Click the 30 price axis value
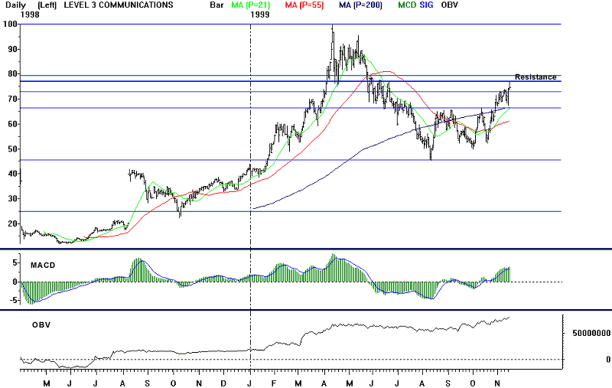Image resolution: width=612 pixels, height=388 pixels. [x=12, y=199]
